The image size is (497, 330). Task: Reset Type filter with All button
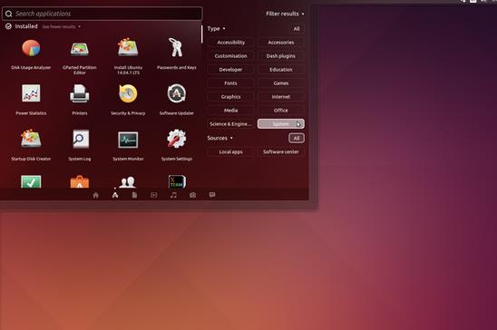click(x=297, y=29)
